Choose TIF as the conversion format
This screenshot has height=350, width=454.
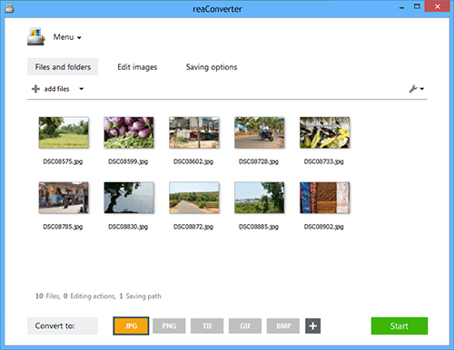click(x=207, y=326)
